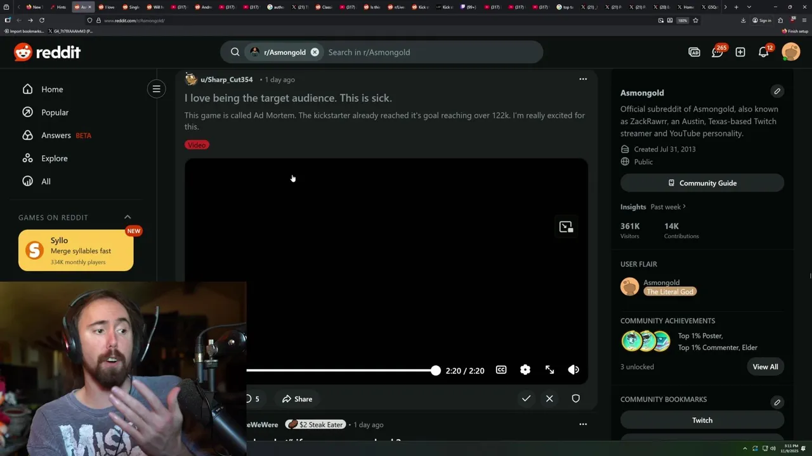Click the 361K Visitors stat
This screenshot has height=456, width=812.
(631, 231)
